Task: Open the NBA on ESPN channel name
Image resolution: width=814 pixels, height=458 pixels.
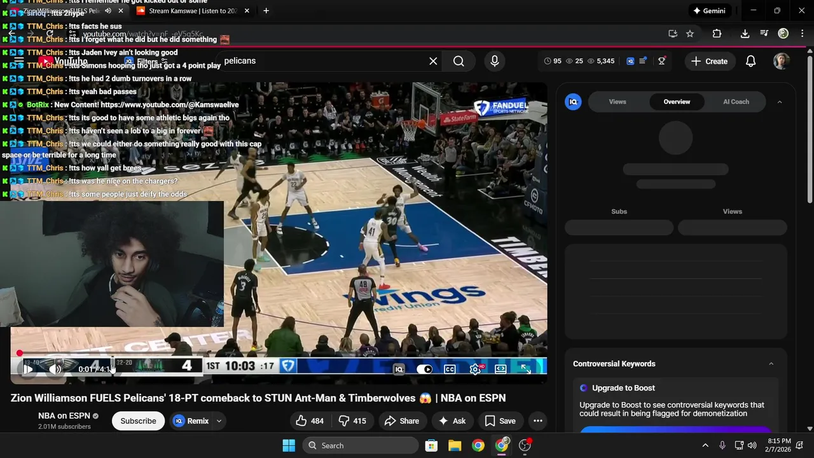Action: (64, 416)
